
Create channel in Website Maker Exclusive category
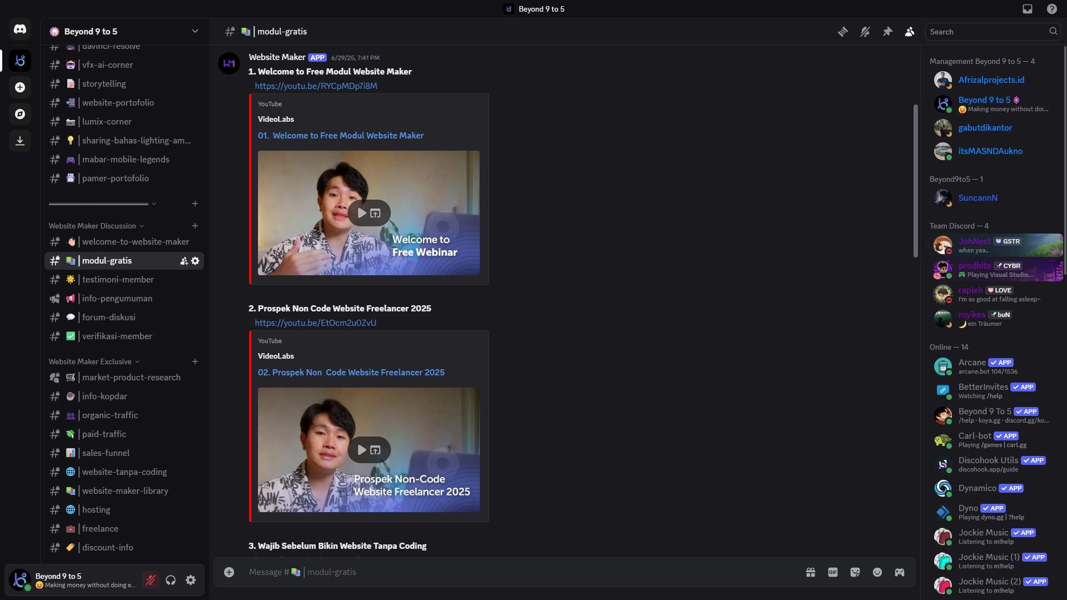coord(195,361)
